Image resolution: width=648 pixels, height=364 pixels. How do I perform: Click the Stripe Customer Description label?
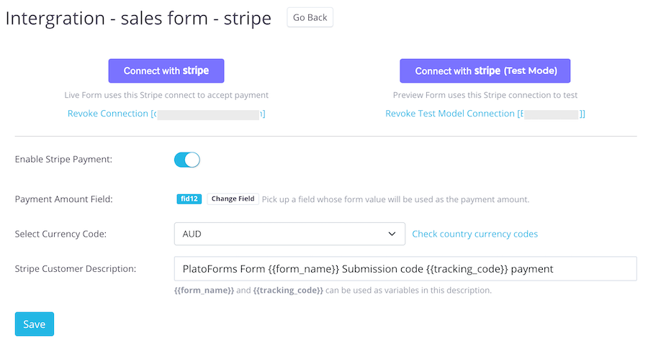76,269
